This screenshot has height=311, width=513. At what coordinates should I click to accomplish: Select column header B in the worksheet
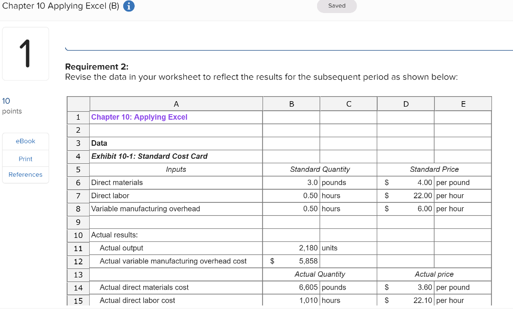[x=291, y=103]
